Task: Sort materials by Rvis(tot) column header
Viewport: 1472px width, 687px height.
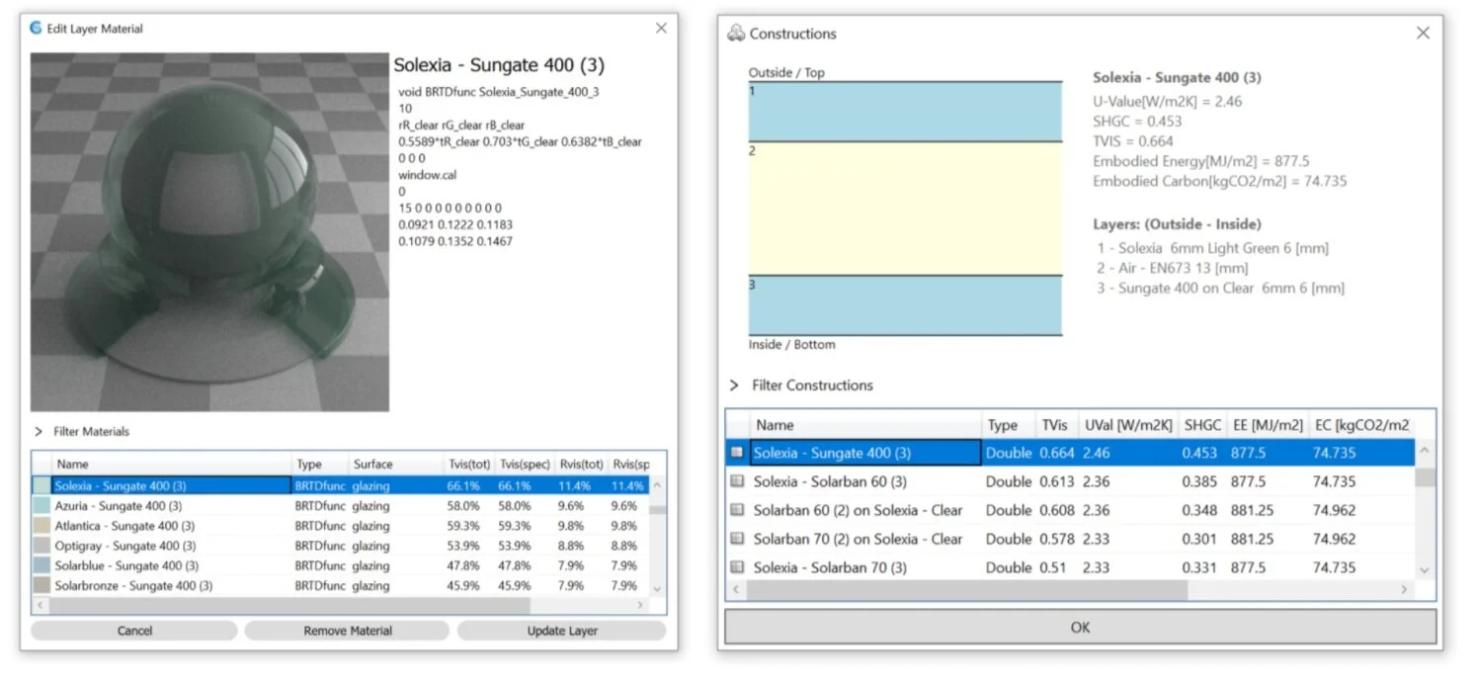Action: click(x=580, y=464)
